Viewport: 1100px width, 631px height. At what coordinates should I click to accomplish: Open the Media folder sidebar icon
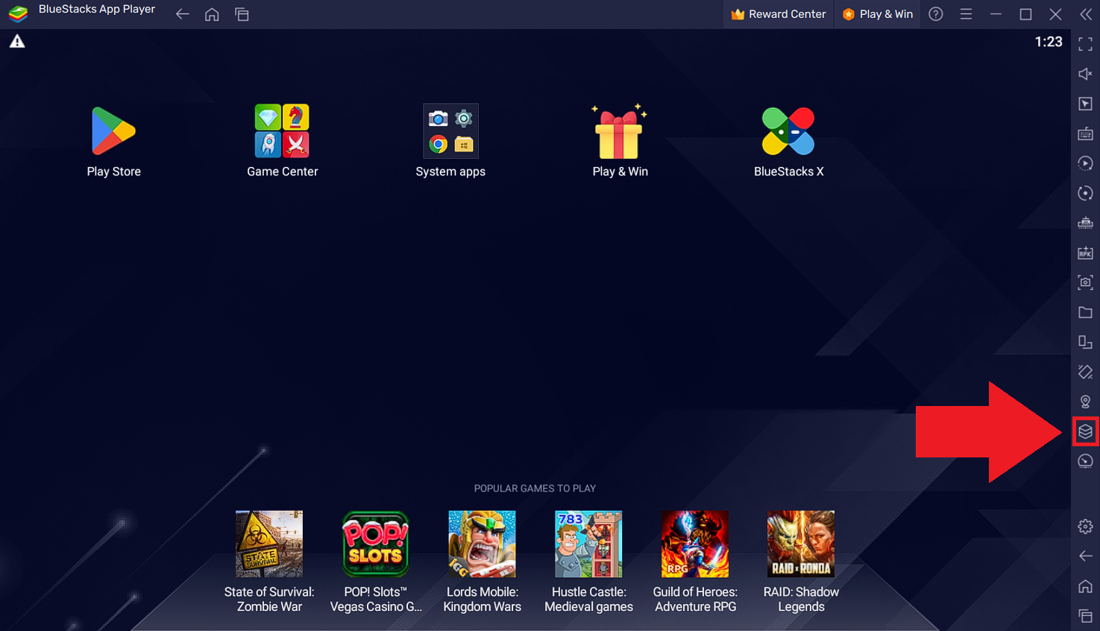coord(1085,312)
